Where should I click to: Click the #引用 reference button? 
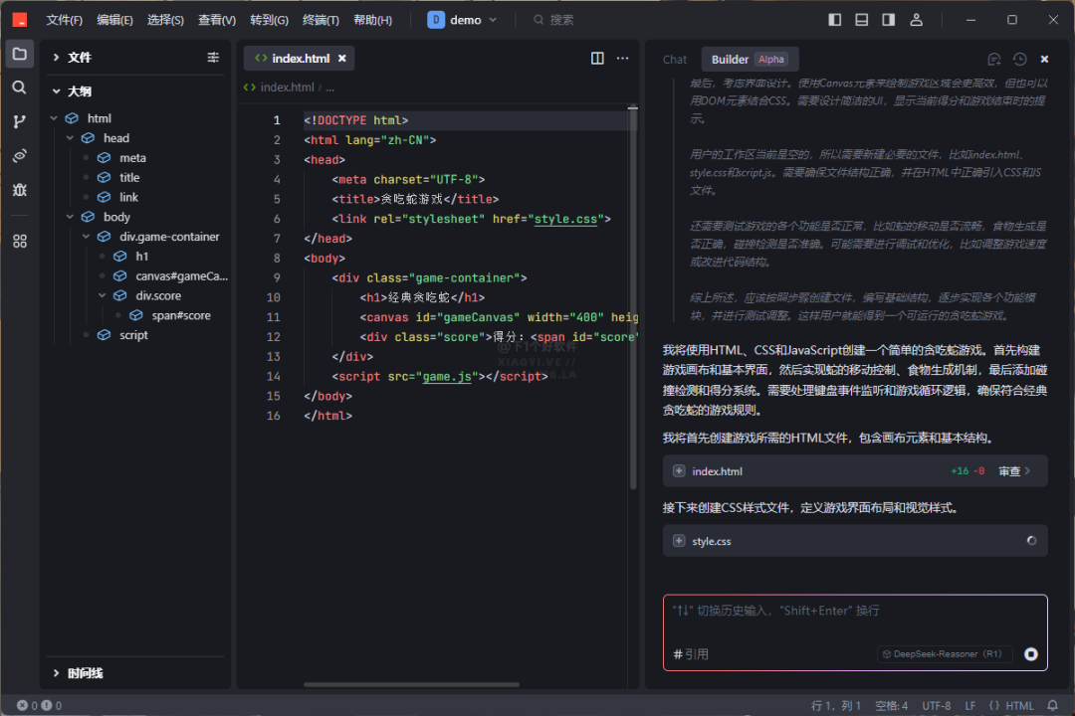pyautogui.click(x=691, y=654)
